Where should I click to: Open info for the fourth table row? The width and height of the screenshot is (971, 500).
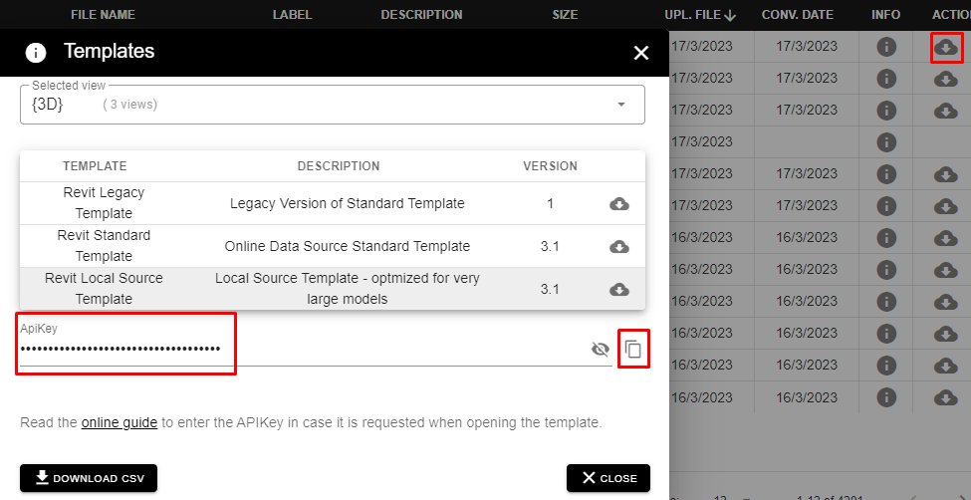click(886, 142)
